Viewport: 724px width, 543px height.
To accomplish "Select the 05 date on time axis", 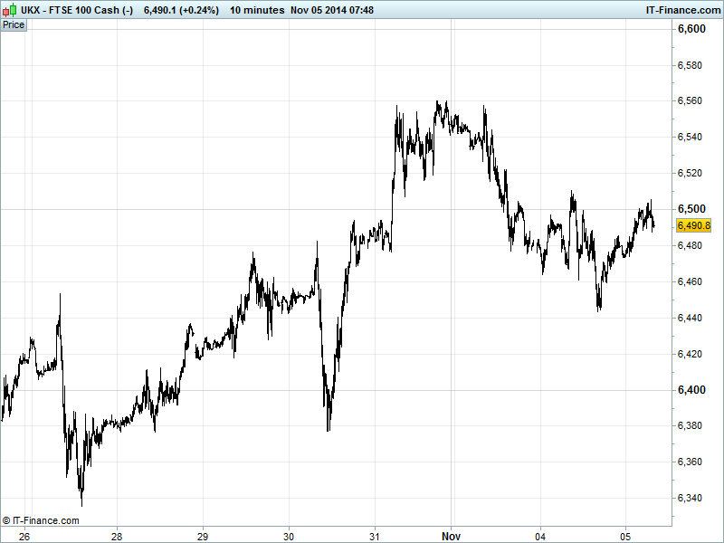I will (624, 536).
